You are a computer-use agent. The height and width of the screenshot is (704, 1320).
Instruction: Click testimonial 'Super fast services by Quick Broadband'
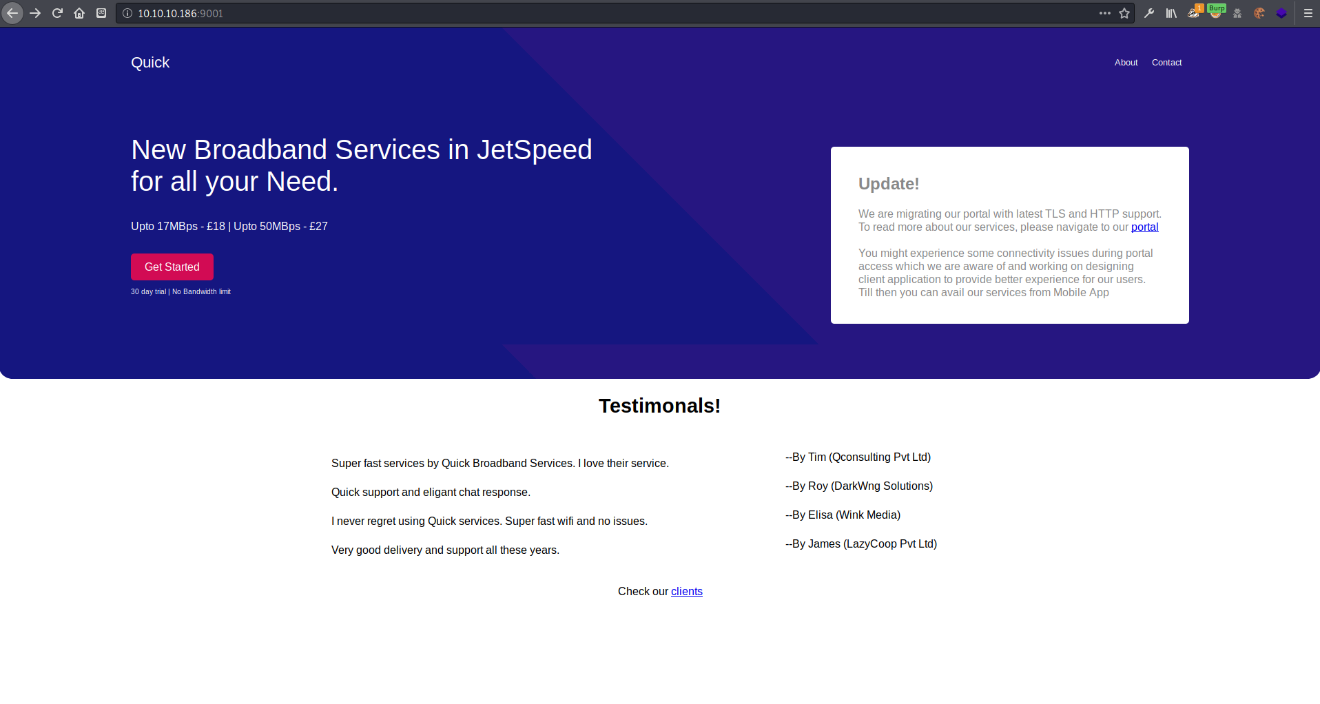coord(500,464)
